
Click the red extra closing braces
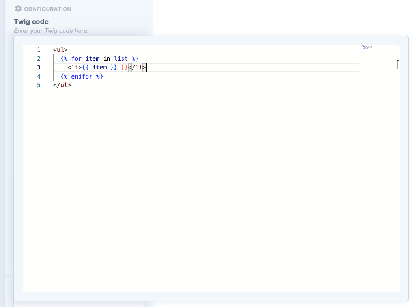[124, 67]
